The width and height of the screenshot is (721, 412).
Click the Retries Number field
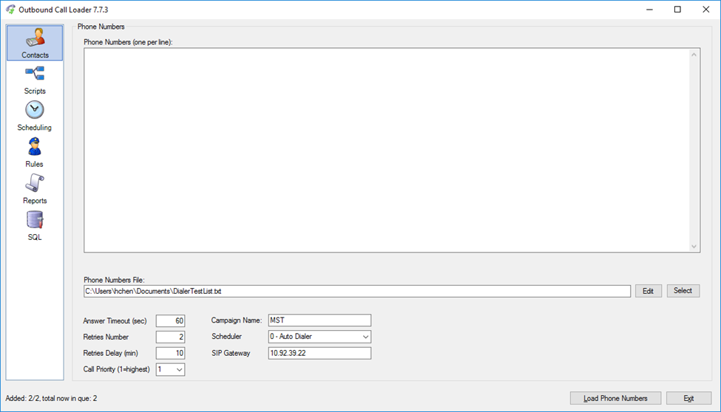170,337
